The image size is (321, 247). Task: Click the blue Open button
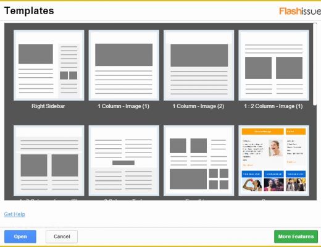[x=20, y=237]
